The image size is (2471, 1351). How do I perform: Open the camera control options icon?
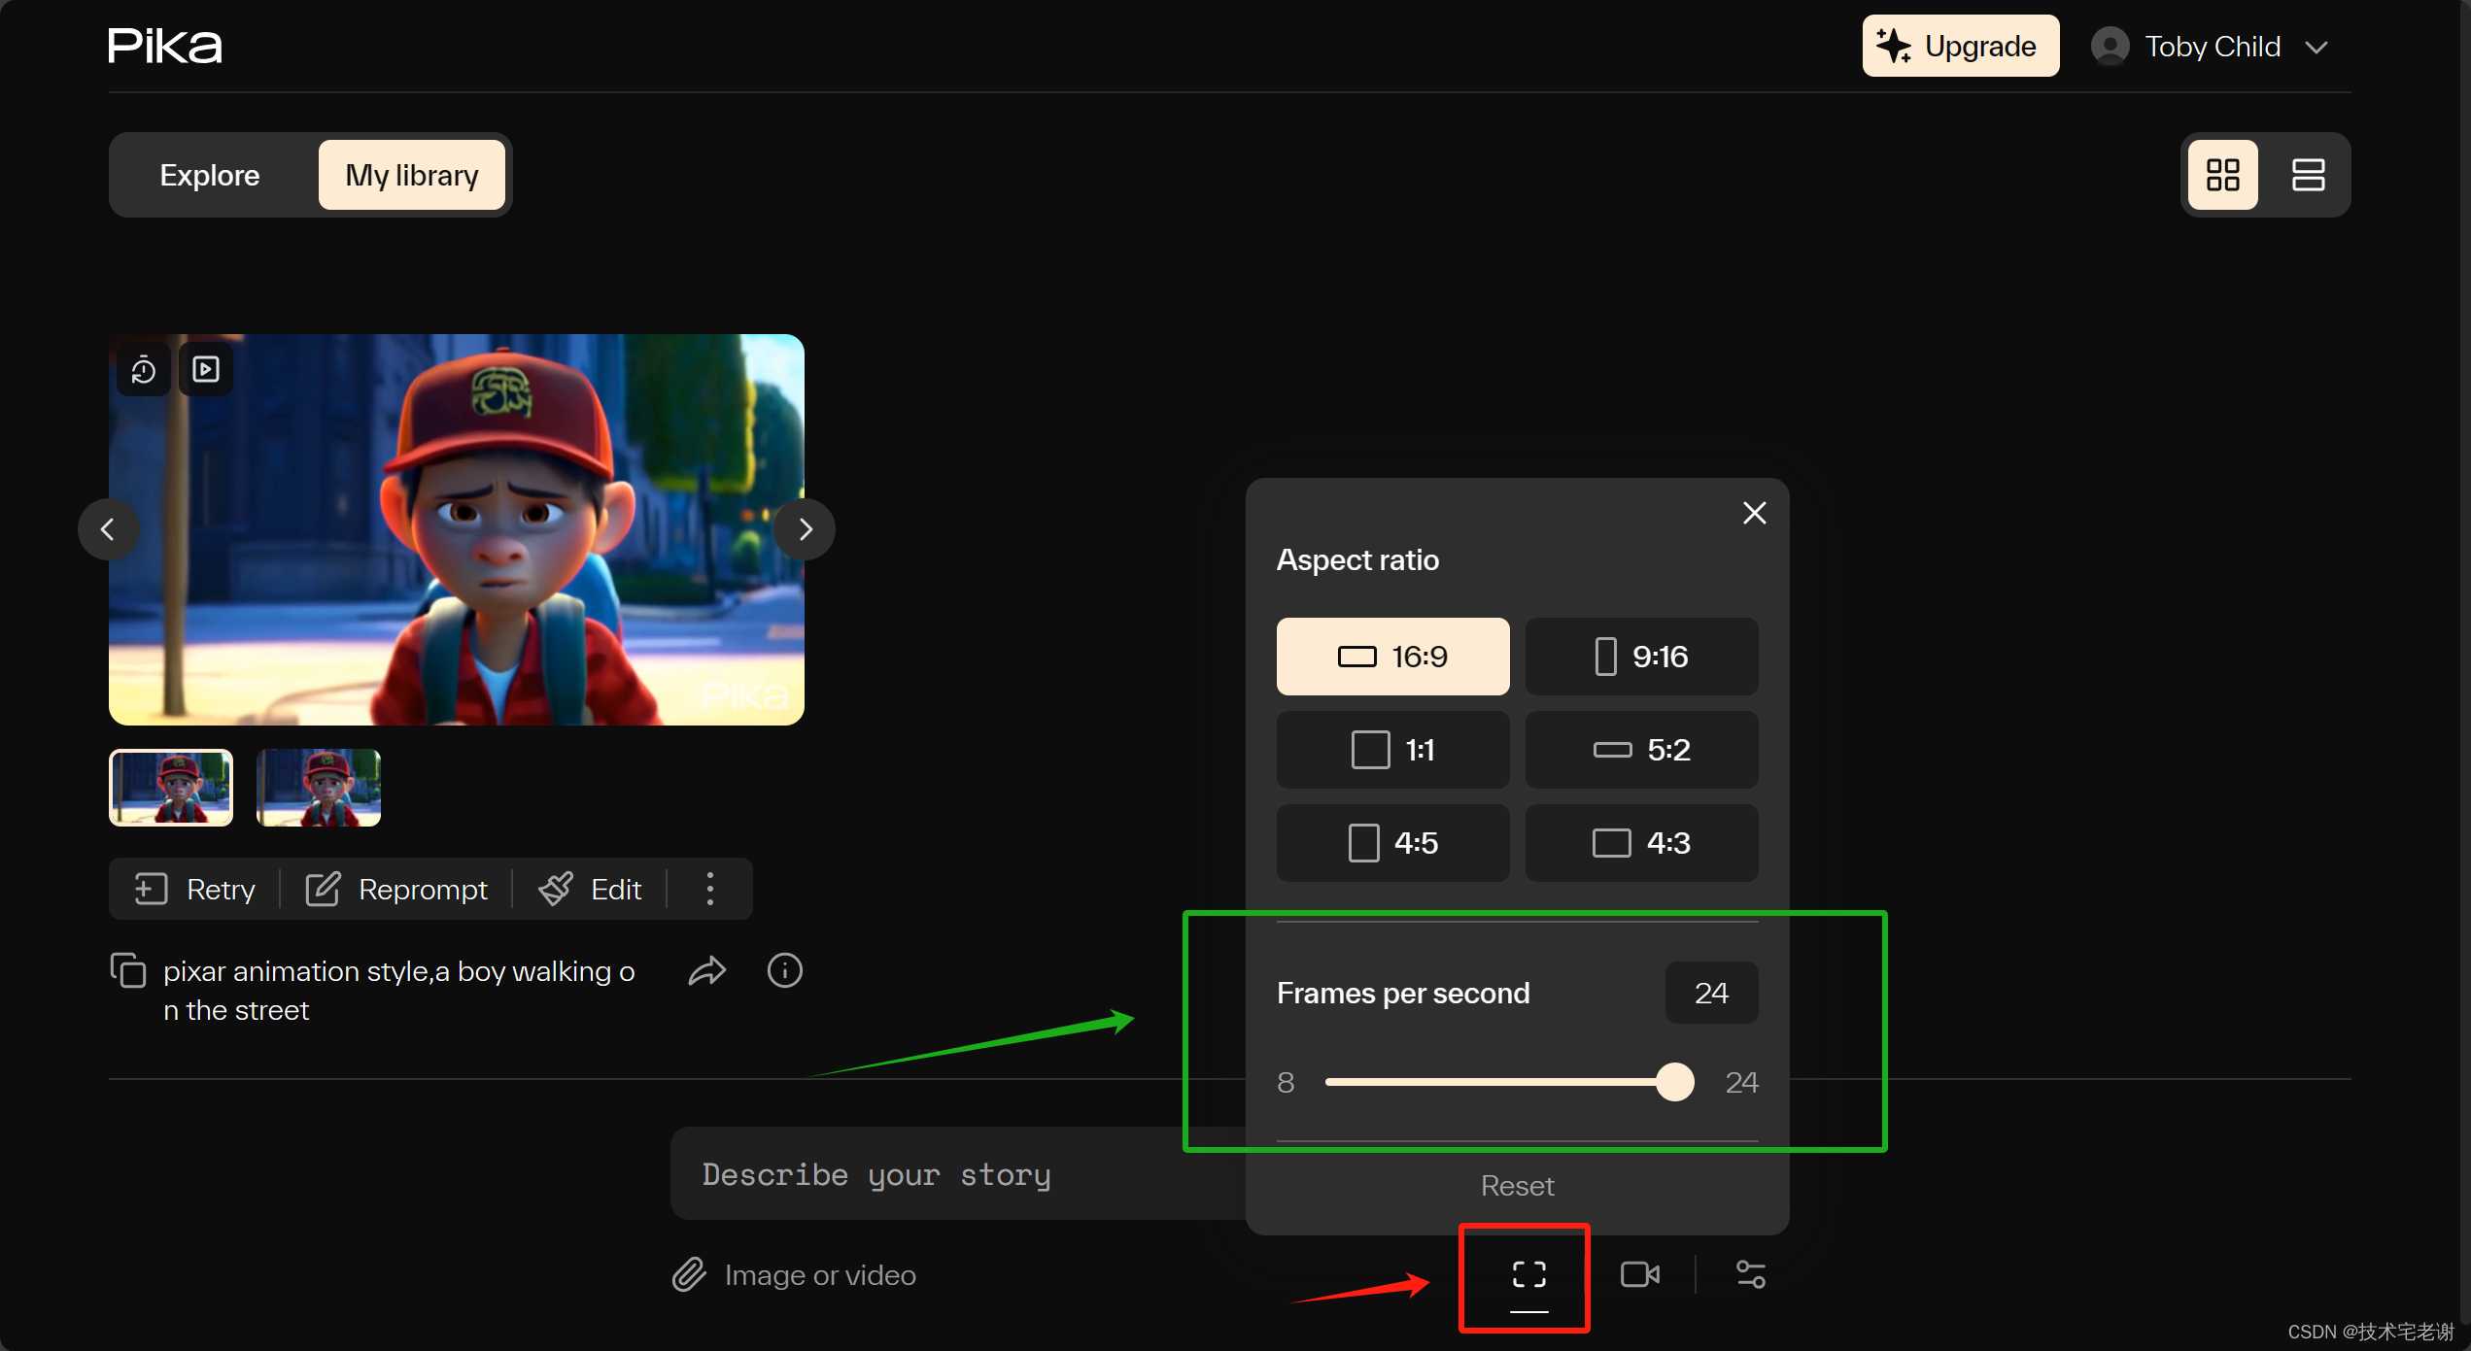coord(1640,1274)
